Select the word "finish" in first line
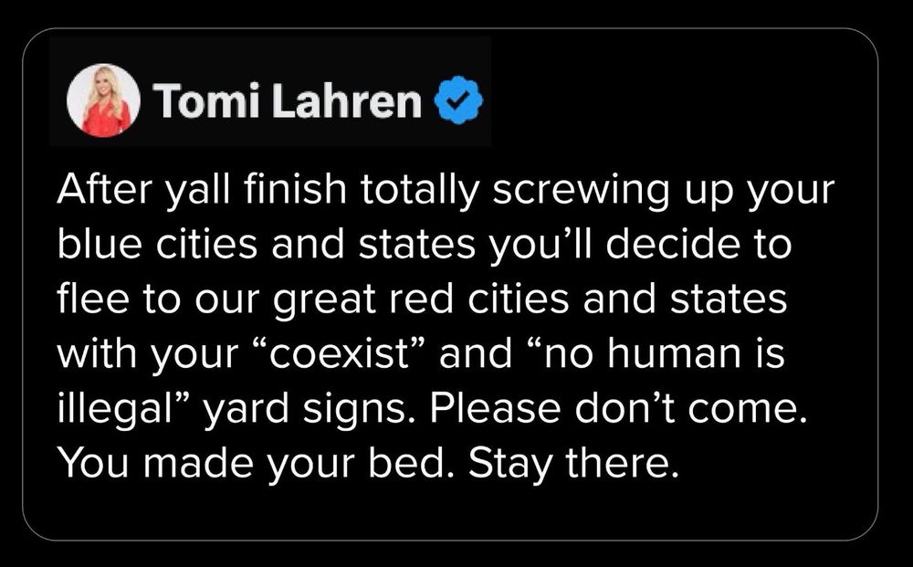The image size is (913, 567). coord(295,189)
